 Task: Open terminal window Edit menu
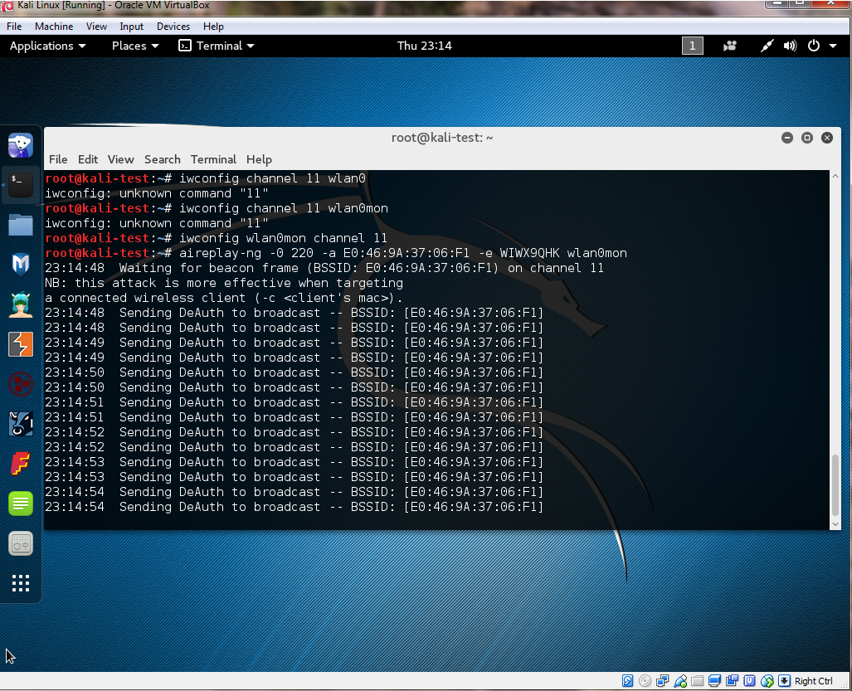pos(87,159)
